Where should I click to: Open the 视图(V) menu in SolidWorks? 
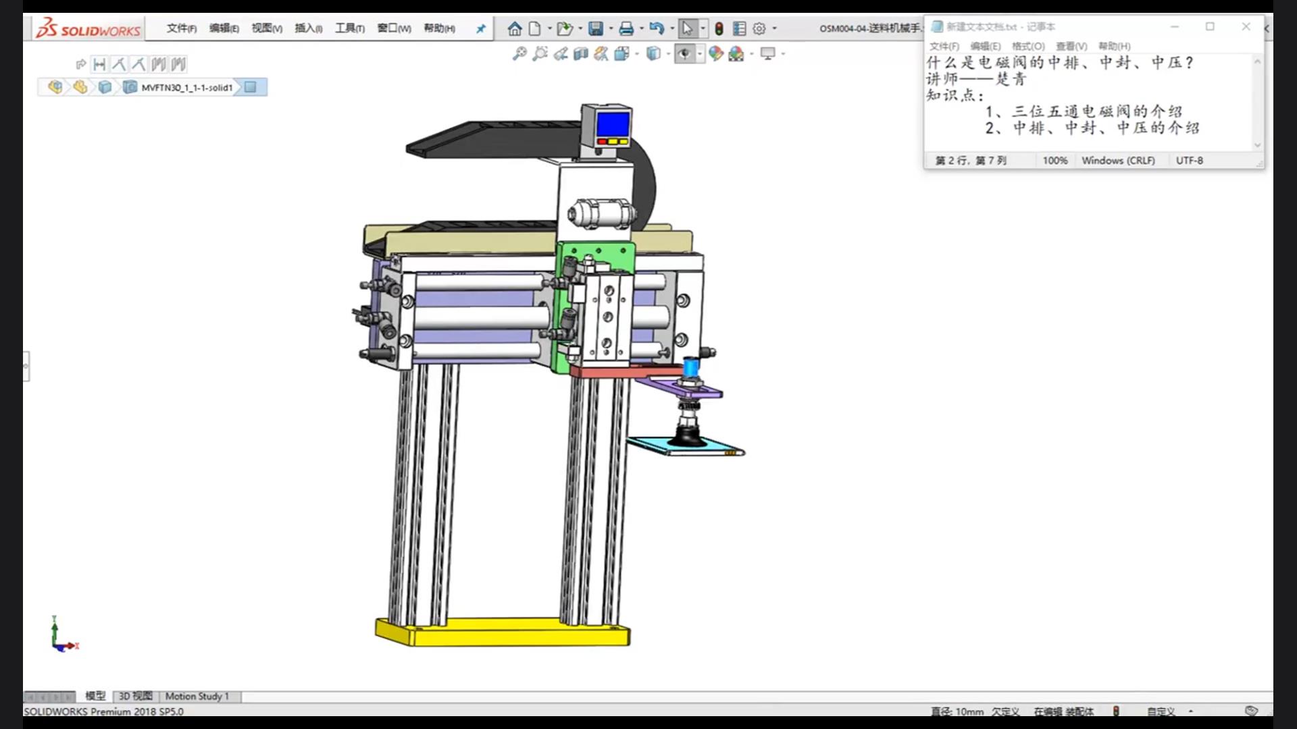pyautogui.click(x=267, y=28)
